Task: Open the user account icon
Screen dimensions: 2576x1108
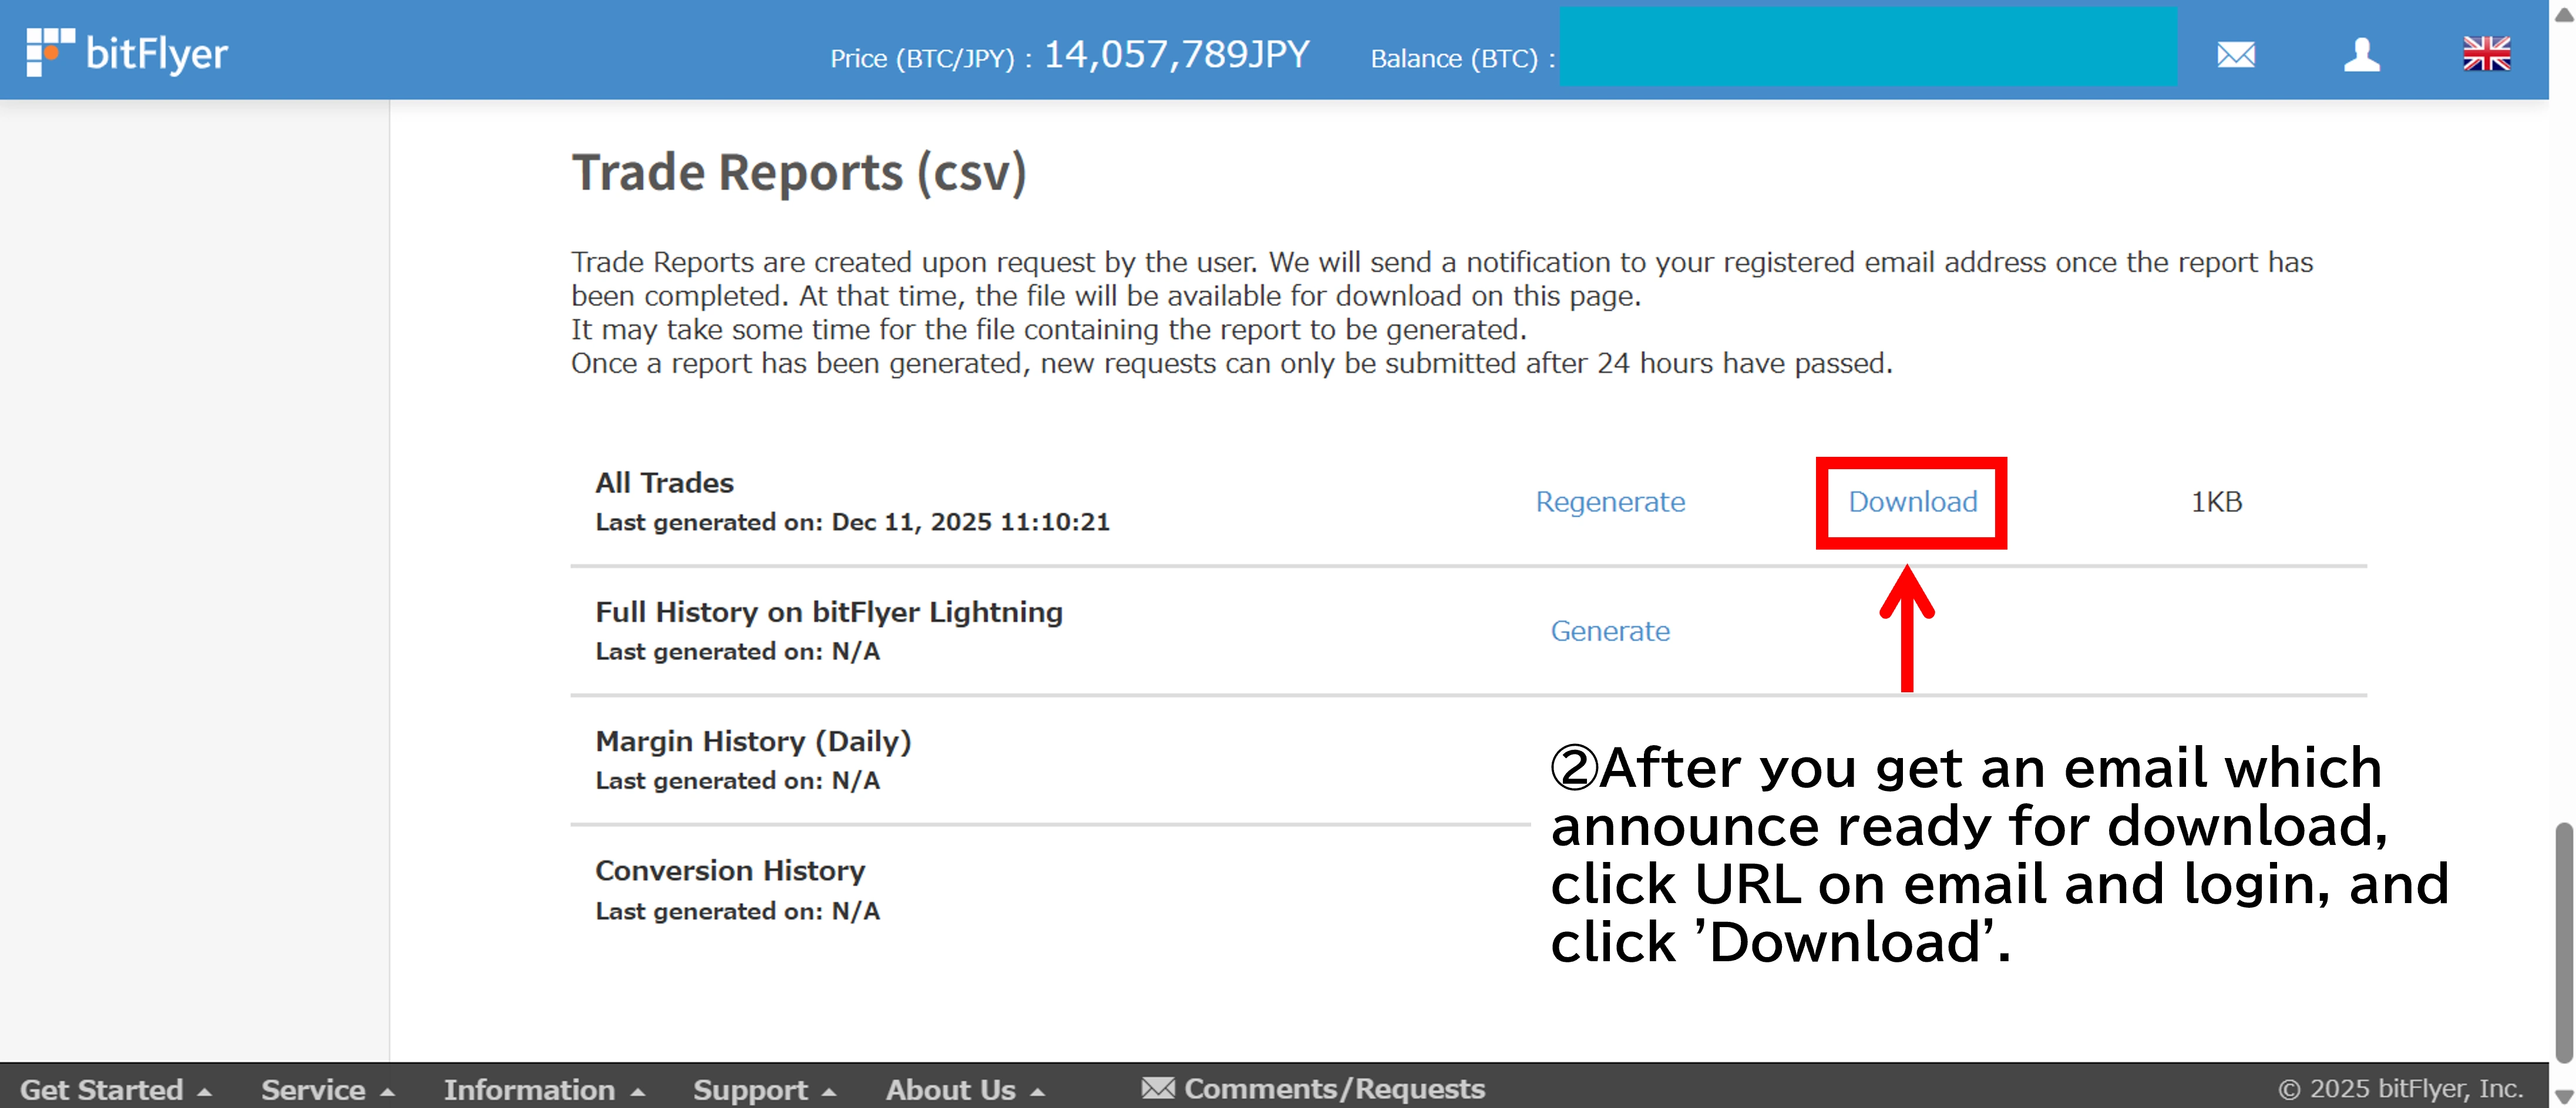Action: tap(2361, 54)
